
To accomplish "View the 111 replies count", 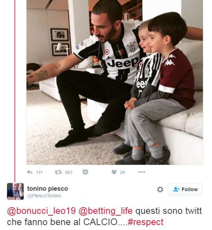I will 39,172.
